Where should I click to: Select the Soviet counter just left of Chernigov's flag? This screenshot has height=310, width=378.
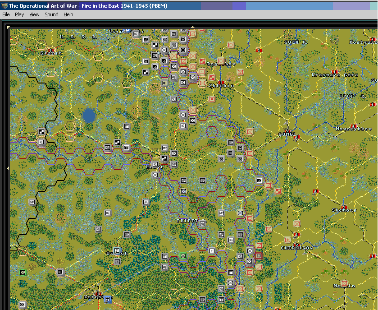287,240
